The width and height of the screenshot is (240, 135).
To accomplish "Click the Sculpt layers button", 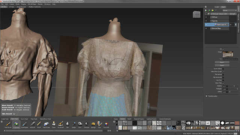I will pyautogui.click(x=217, y=7).
